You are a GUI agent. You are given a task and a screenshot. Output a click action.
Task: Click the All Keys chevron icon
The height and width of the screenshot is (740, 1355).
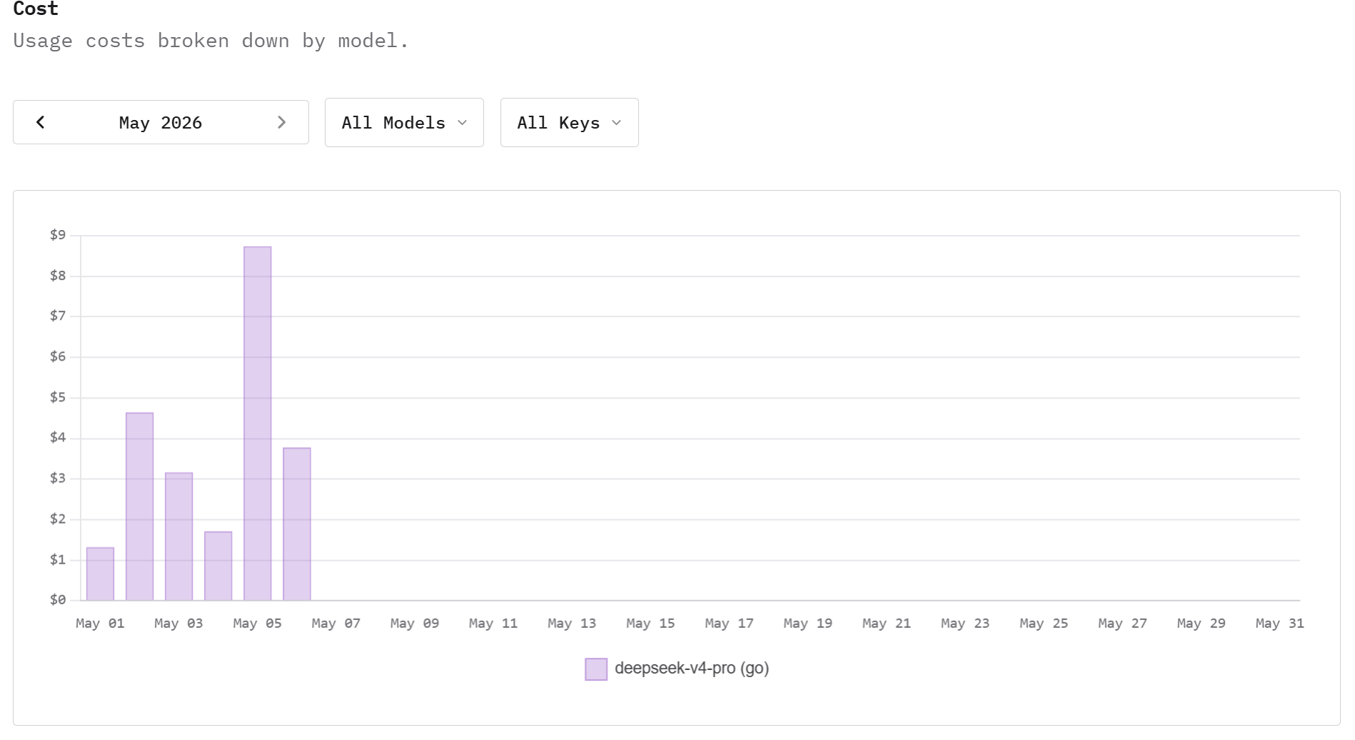click(x=617, y=123)
